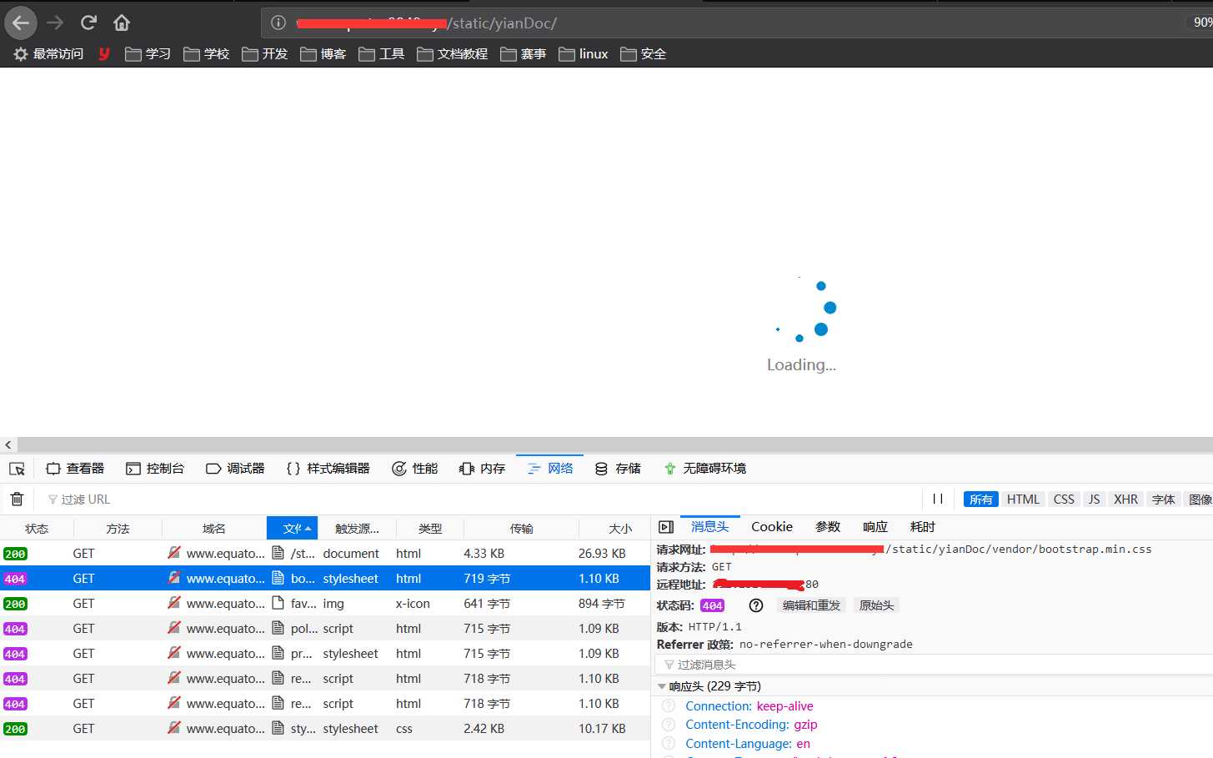Switch to the 查看器 inspector tab
This screenshot has height=758, width=1213.
click(x=75, y=469)
